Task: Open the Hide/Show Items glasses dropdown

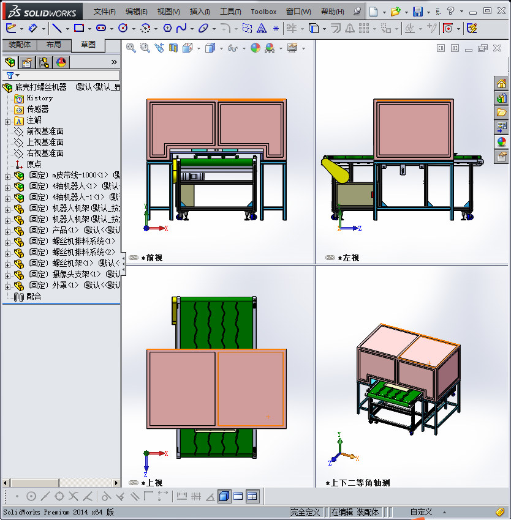Action: click(x=244, y=49)
